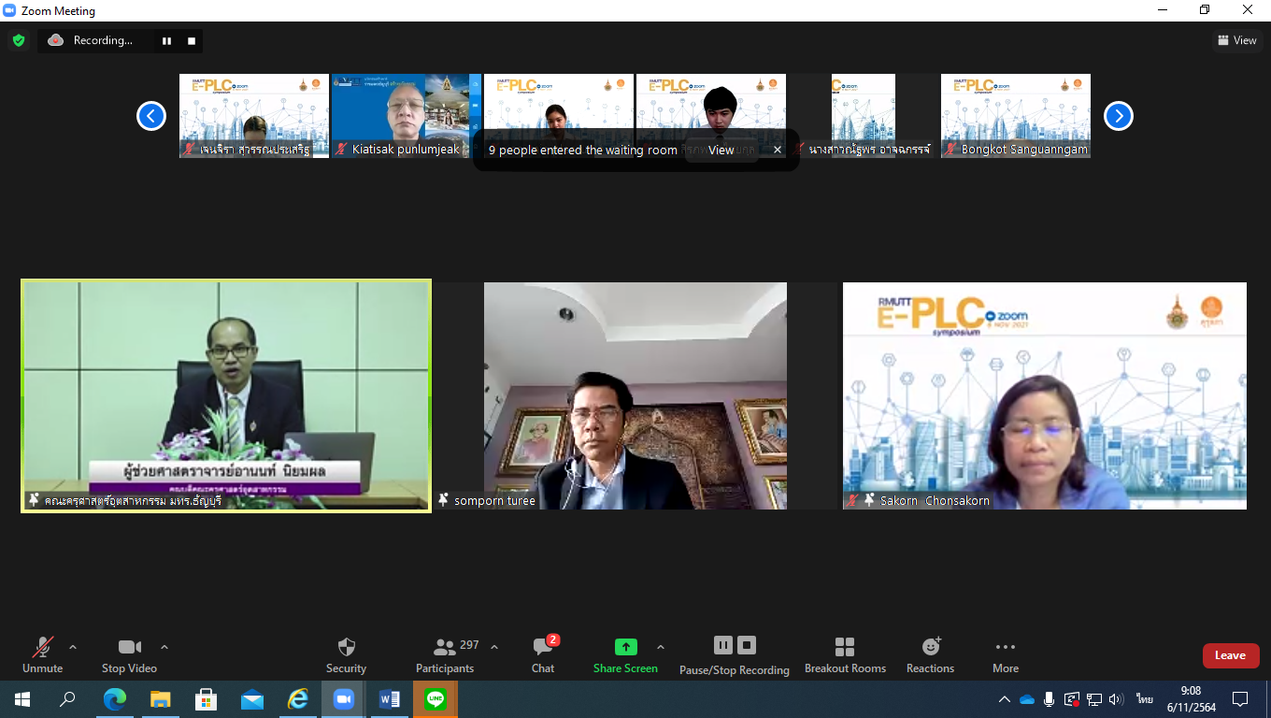This screenshot has height=718, width=1271.
Task: Start Share Screen
Action: point(625,654)
